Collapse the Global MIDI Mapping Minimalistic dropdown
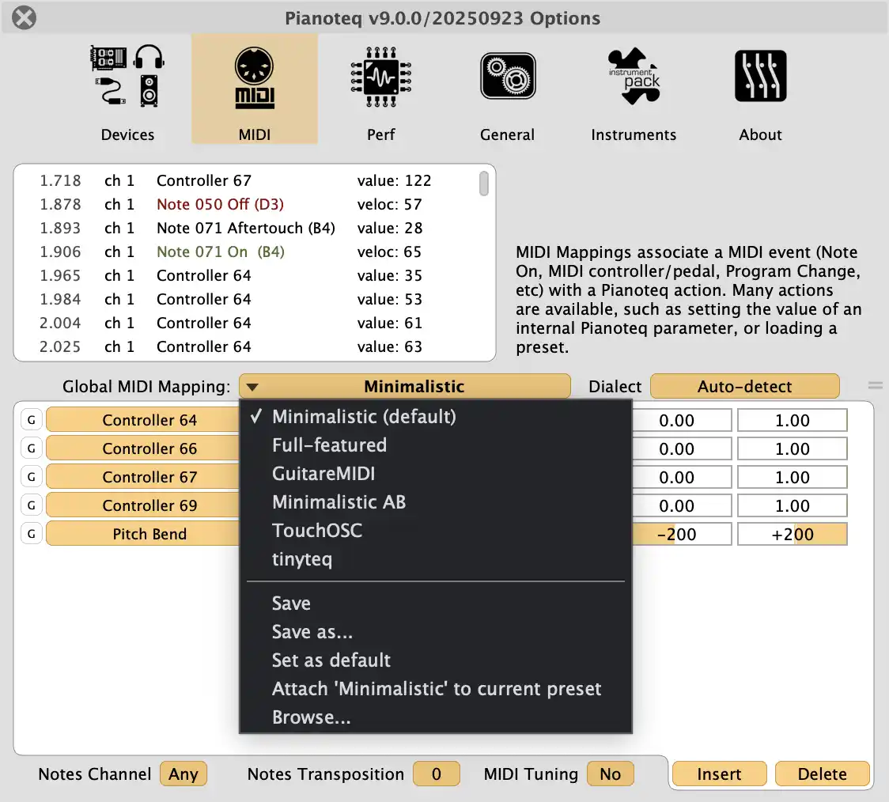889x802 pixels. (x=404, y=387)
